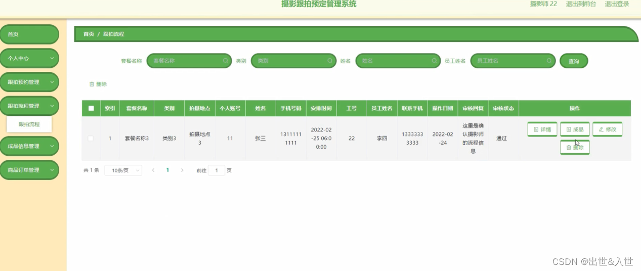641x271 pixels.
Task: Click the 李四 employee name cell
Action: click(x=381, y=138)
